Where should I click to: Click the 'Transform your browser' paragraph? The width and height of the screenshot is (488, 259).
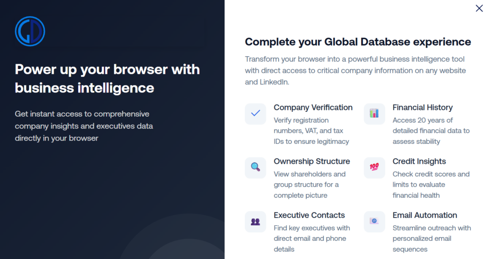pos(356,70)
